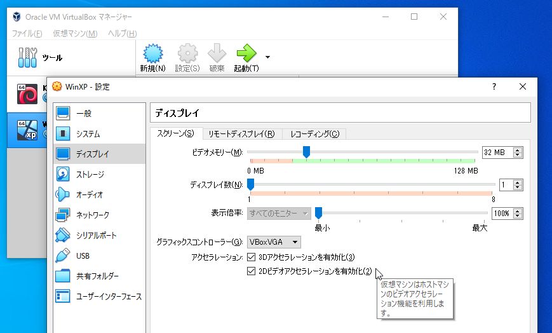The width and height of the screenshot is (552, 333).
Task: Click the 32 MB video memory field
Action: (497, 153)
